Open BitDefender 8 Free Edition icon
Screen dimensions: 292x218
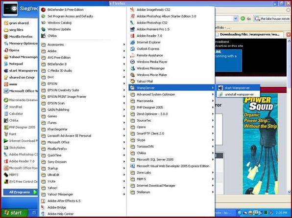point(43,10)
